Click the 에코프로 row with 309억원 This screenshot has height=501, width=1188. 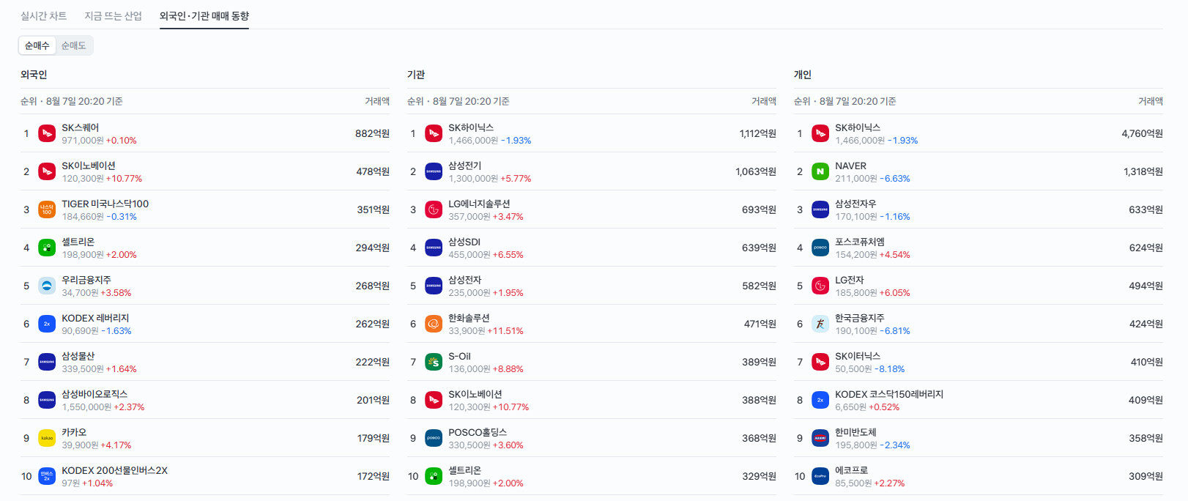click(x=979, y=476)
